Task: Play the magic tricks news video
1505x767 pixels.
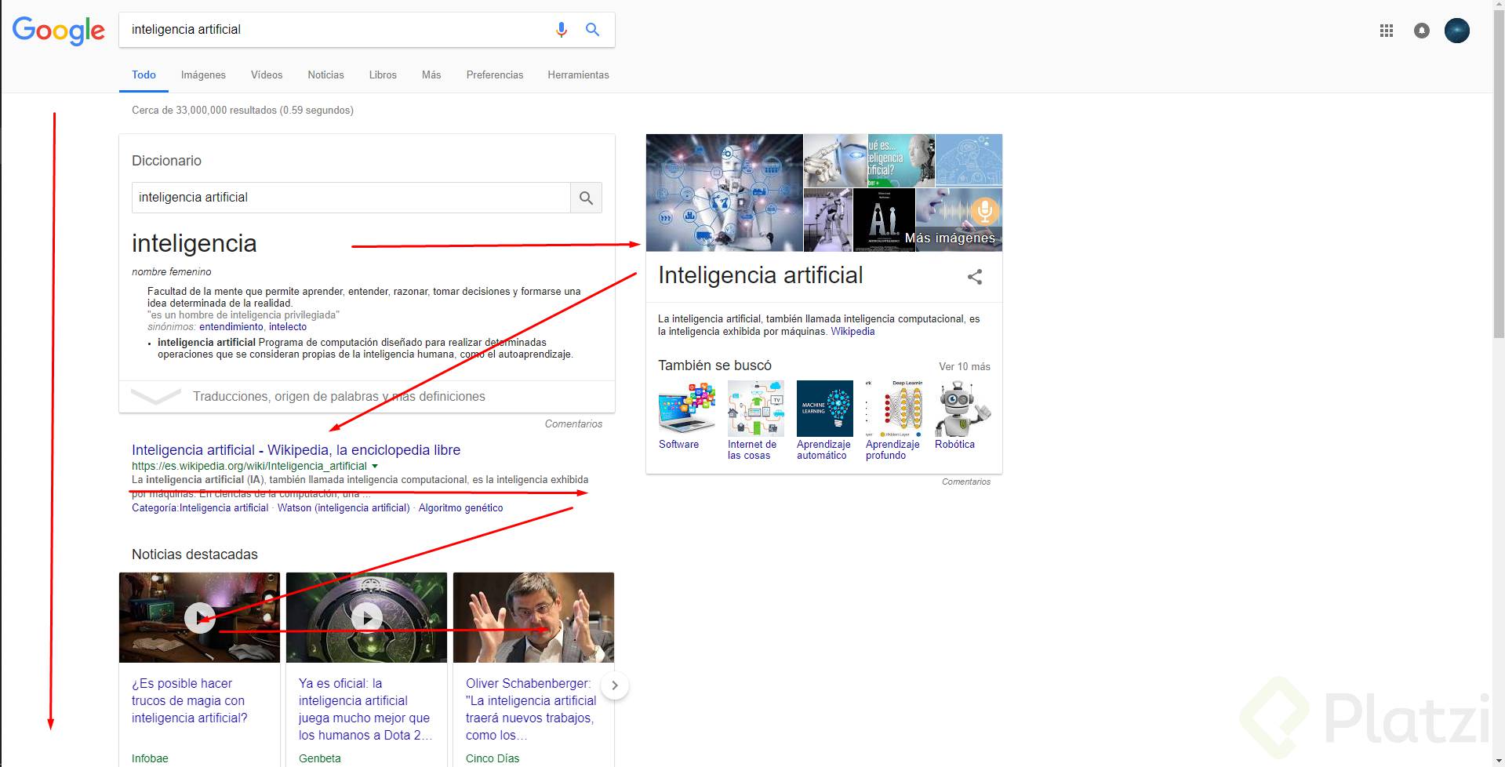Action: 200,618
